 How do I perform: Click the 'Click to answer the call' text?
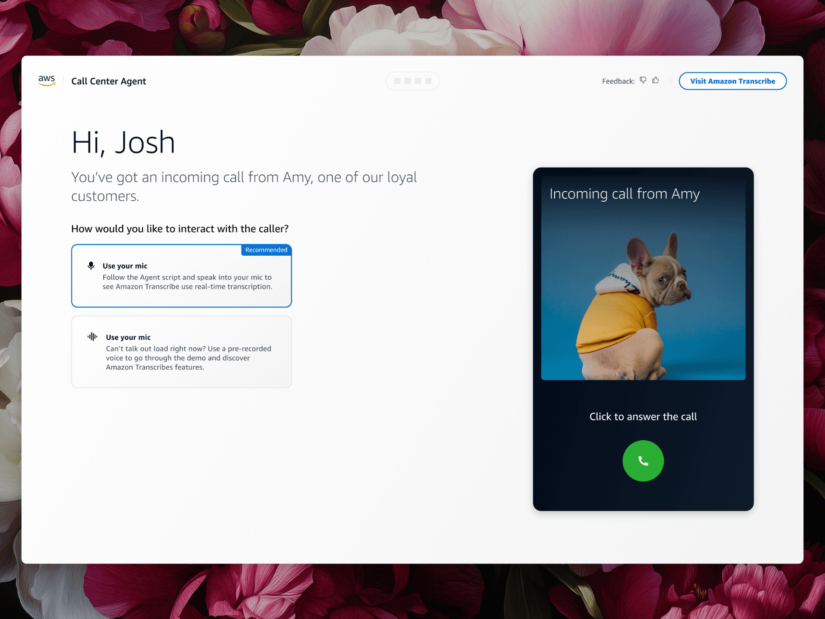tap(643, 417)
